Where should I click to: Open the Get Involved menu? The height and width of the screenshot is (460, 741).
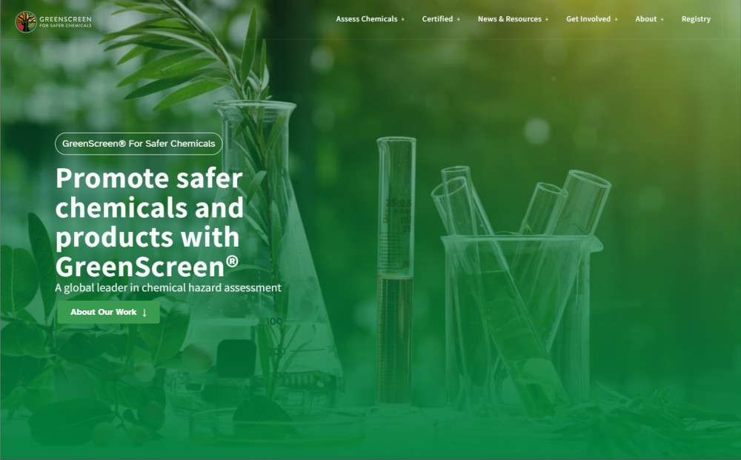pyautogui.click(x=588, y=19)
